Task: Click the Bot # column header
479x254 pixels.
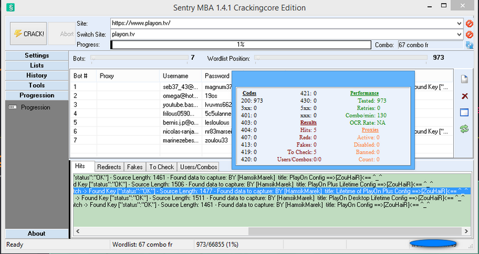Action: click(83, 76)
